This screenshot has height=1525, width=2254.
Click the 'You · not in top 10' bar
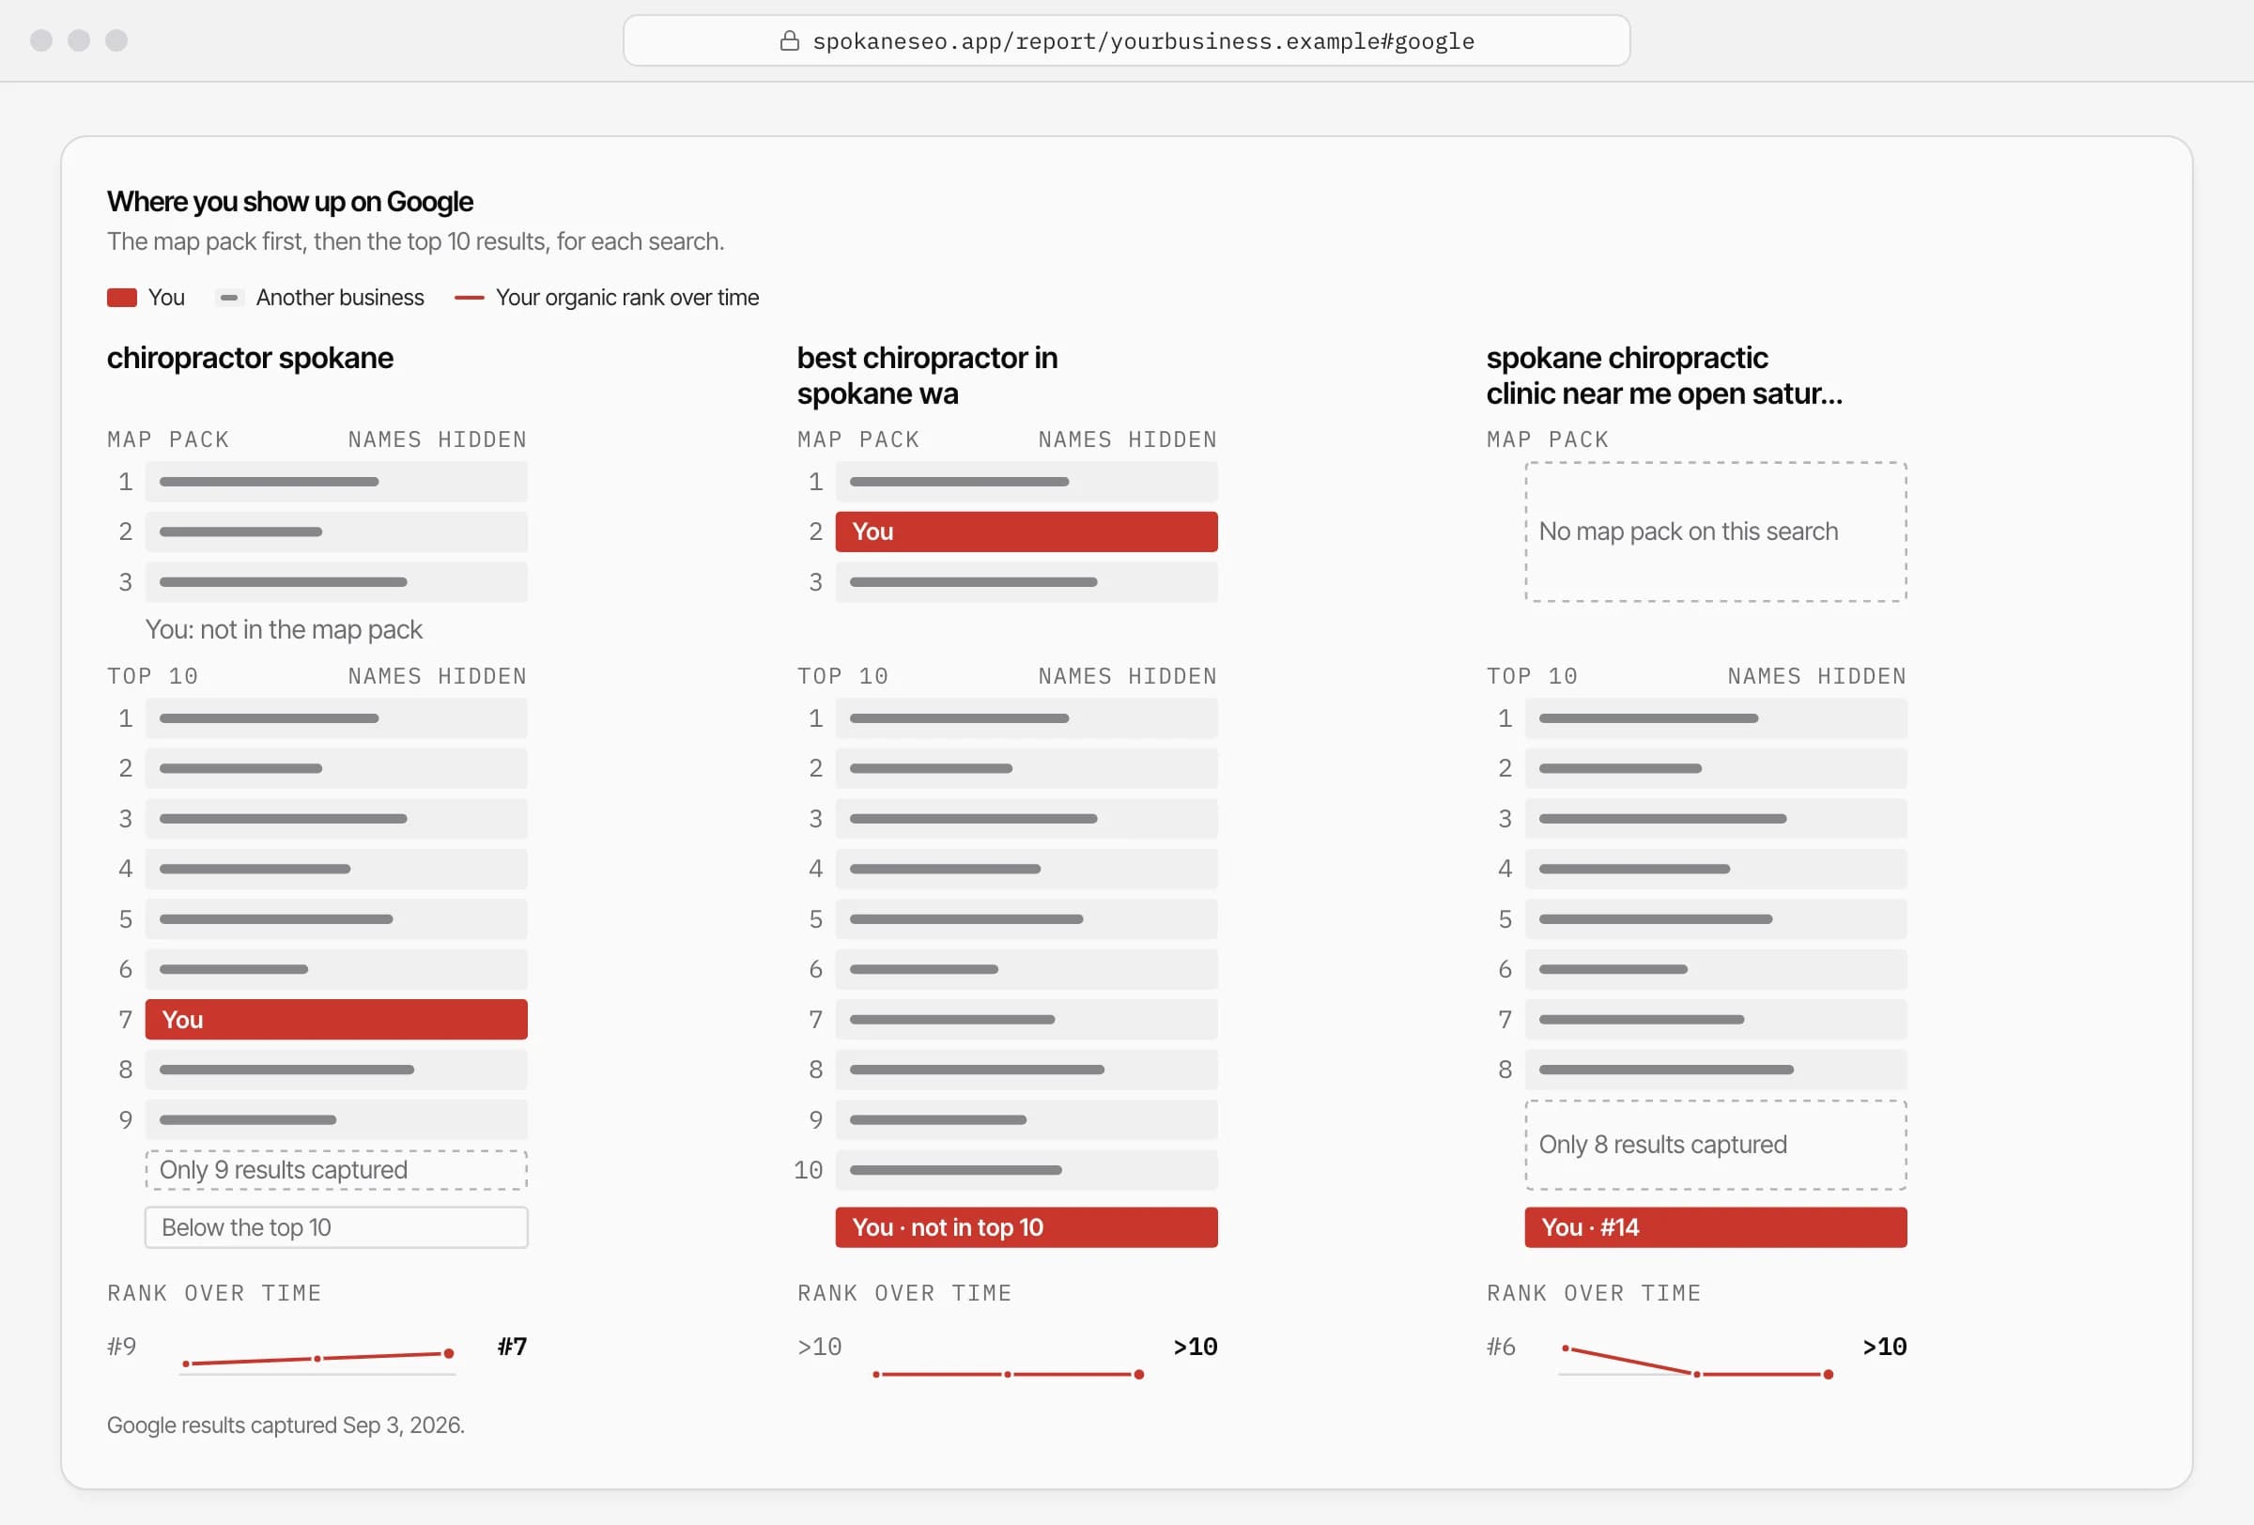1027,1227
